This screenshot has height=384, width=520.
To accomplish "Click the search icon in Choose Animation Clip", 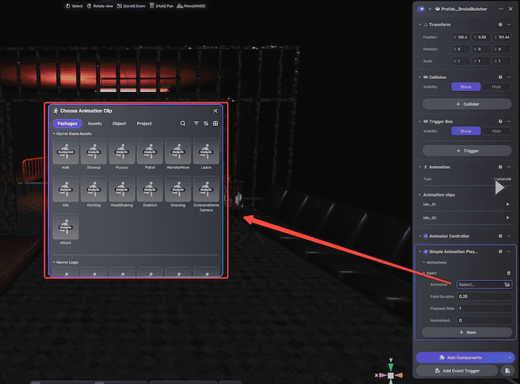I will coord(183,123).
